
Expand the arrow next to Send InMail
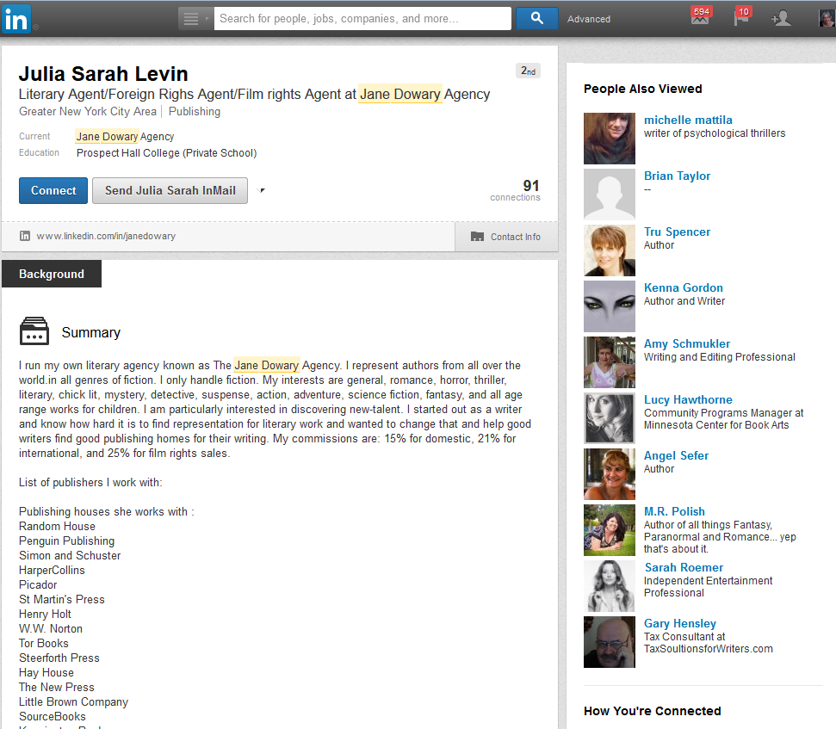tap(262, 191)
